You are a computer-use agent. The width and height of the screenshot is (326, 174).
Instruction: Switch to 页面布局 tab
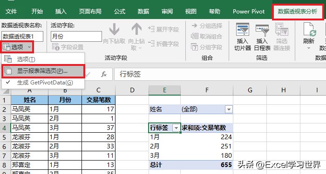pyautogui.click(x=90, y=11)
